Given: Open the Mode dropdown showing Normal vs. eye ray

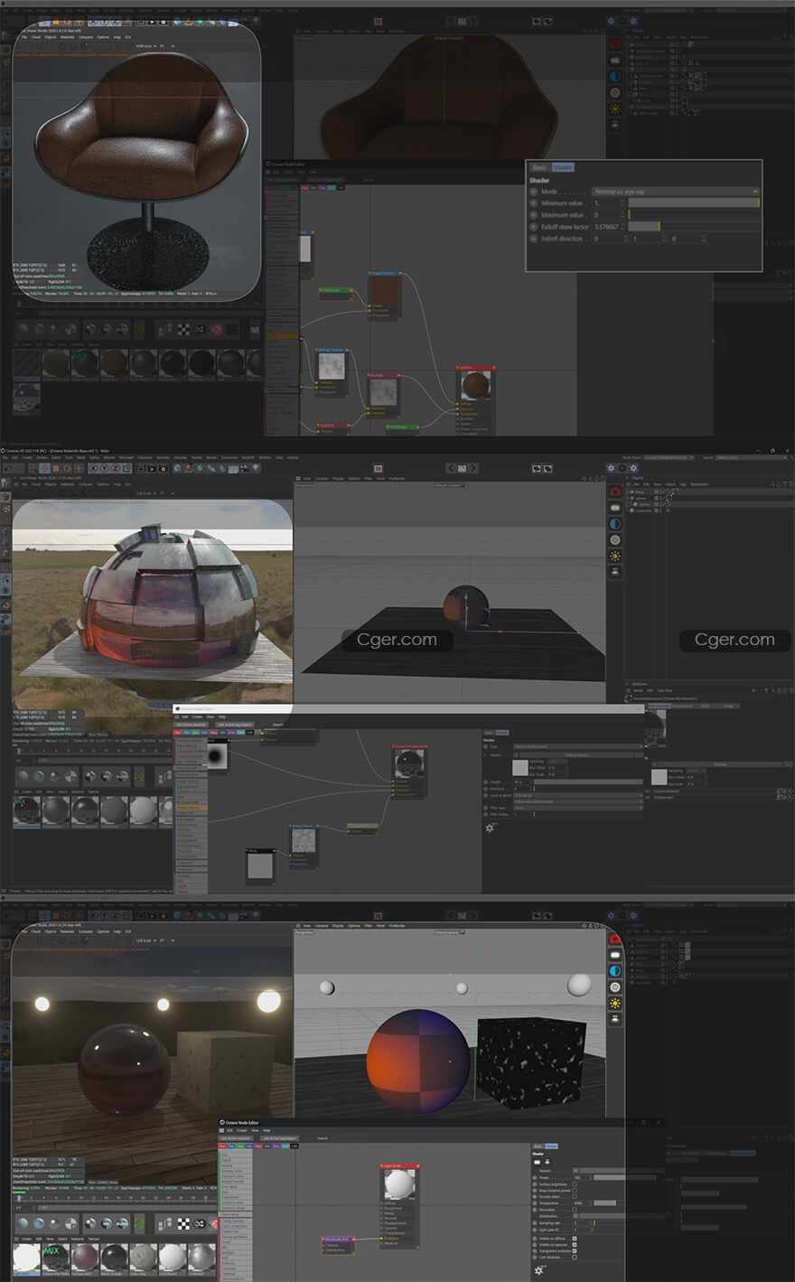Looking at the screenshot, I should 676,192.
